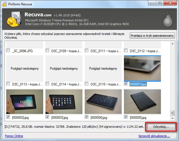Click the Recuva hard drive helmet logo
The height and width of the screenshot is (141, 179).
coord(14,19)
